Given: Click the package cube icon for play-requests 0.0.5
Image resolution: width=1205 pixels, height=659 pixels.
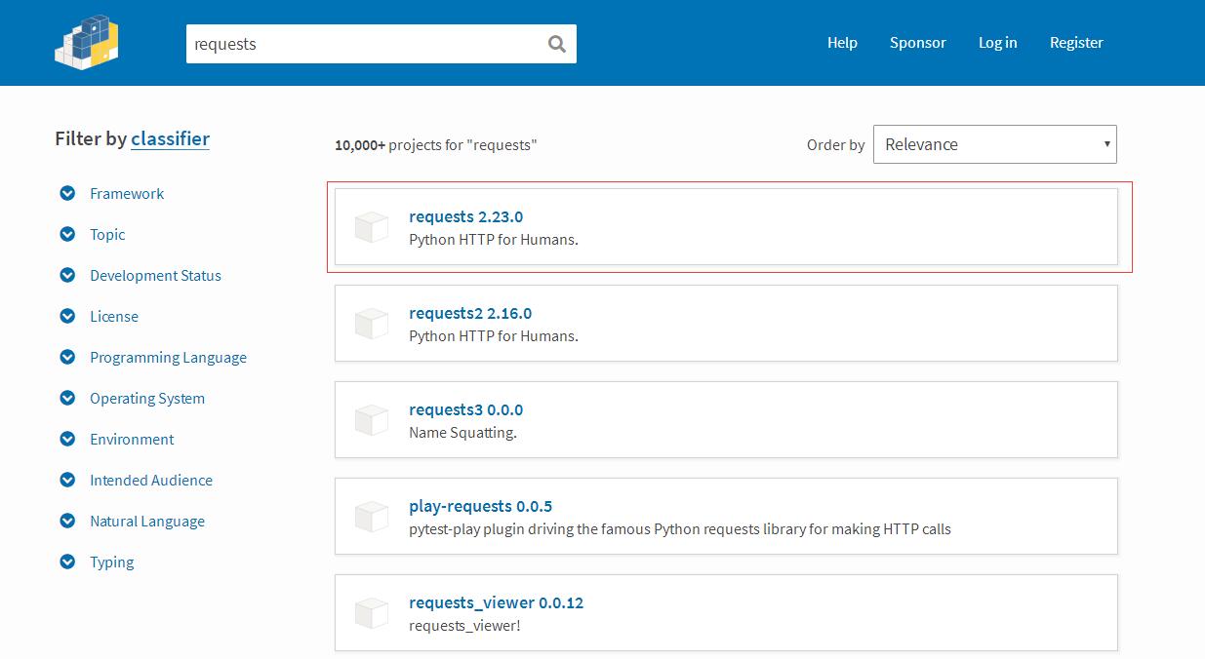Looking at the screenshot, I should [372, 517].
